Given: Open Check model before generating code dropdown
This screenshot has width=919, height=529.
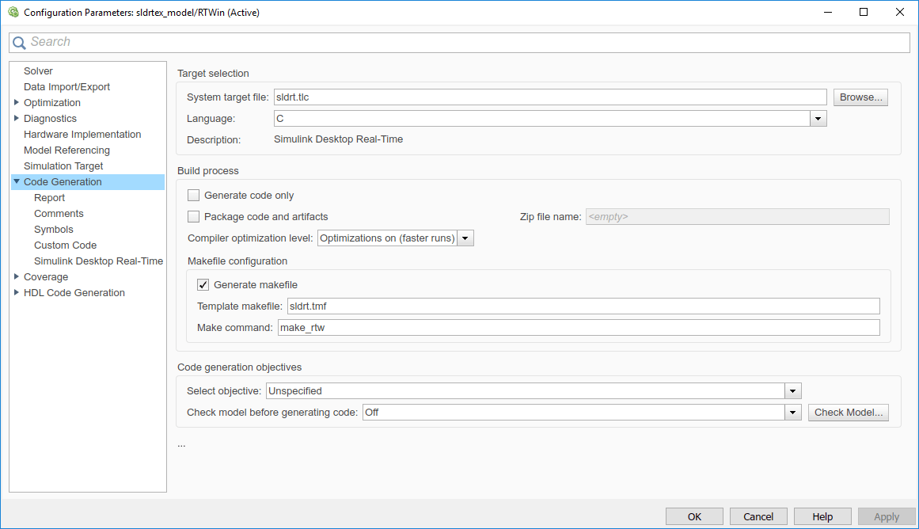Looking at the screenshot, I should 792,413.
